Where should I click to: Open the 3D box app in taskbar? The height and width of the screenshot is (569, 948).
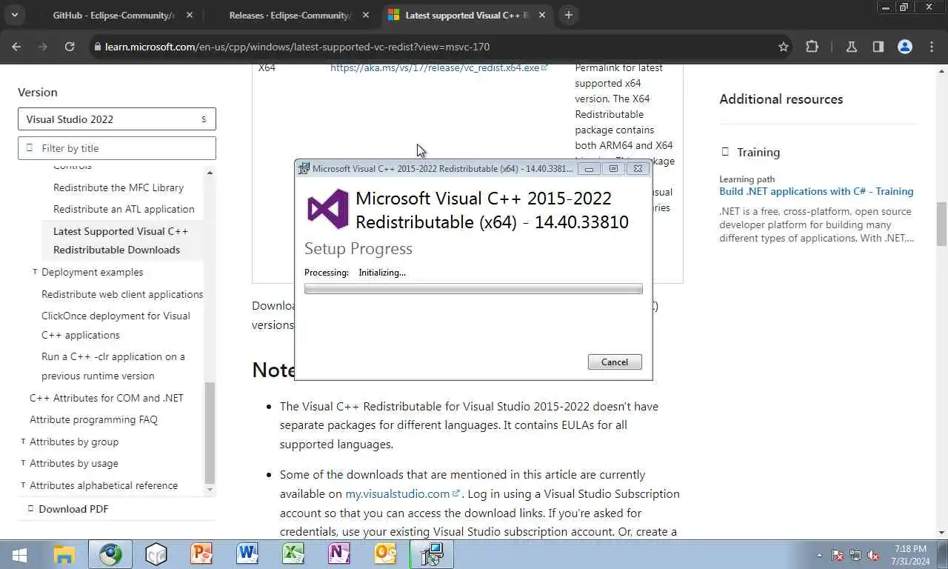coord(156,554)
